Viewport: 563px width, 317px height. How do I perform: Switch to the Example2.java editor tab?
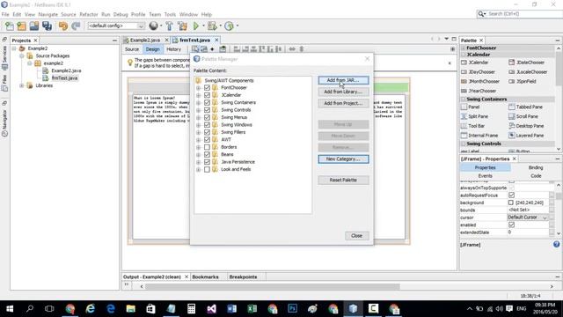[x=144, y=40]
